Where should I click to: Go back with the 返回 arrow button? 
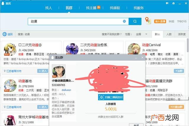pos(8,34)
